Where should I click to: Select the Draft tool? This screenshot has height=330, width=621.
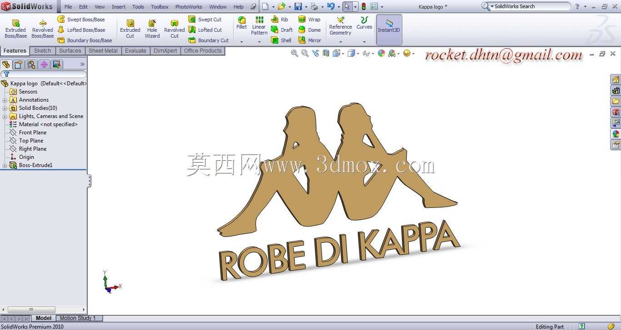click(x=282, y=30)
